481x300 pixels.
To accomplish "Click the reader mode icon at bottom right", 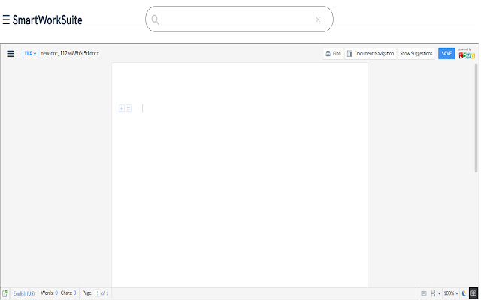I will pyautogui.click(x=473, y=293).
